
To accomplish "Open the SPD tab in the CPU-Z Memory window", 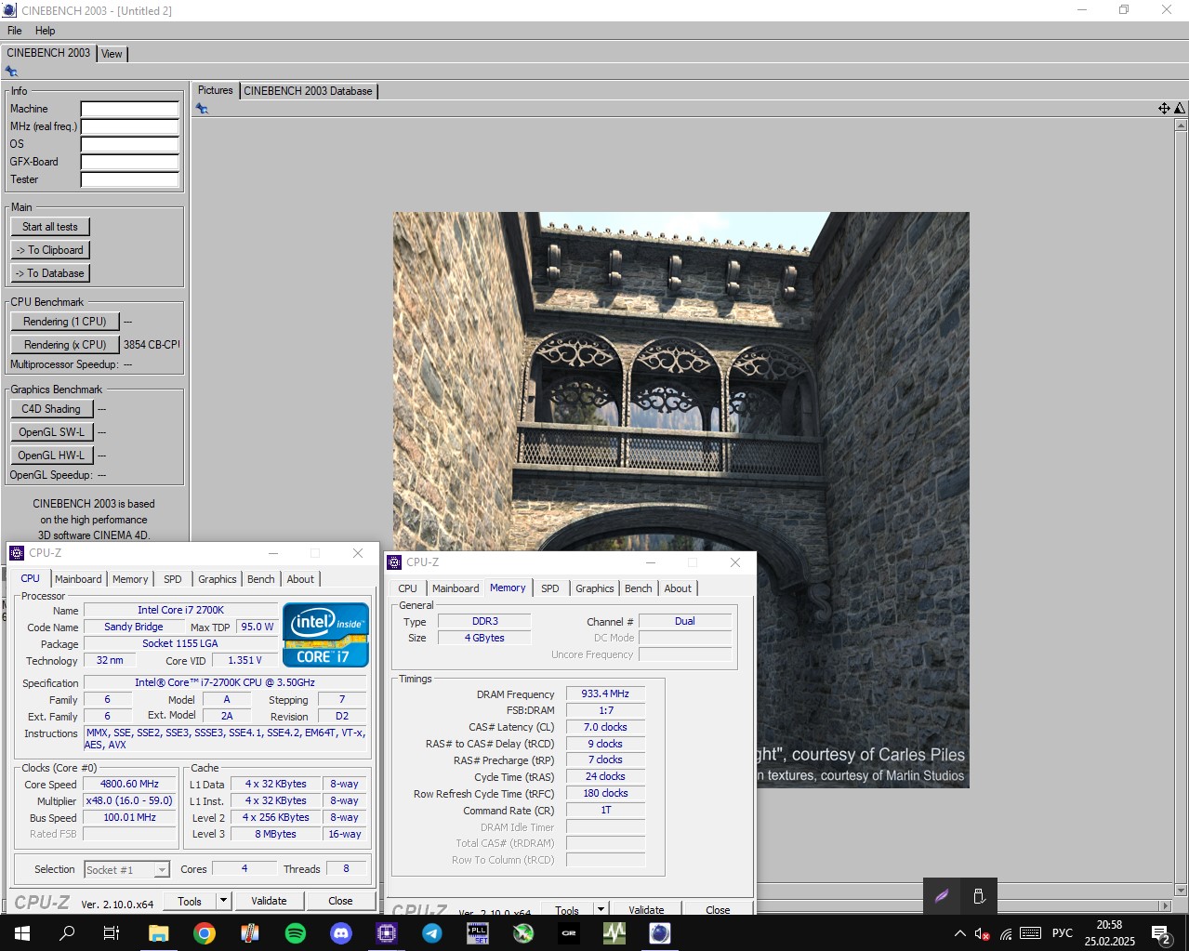I will coord(550,588).
